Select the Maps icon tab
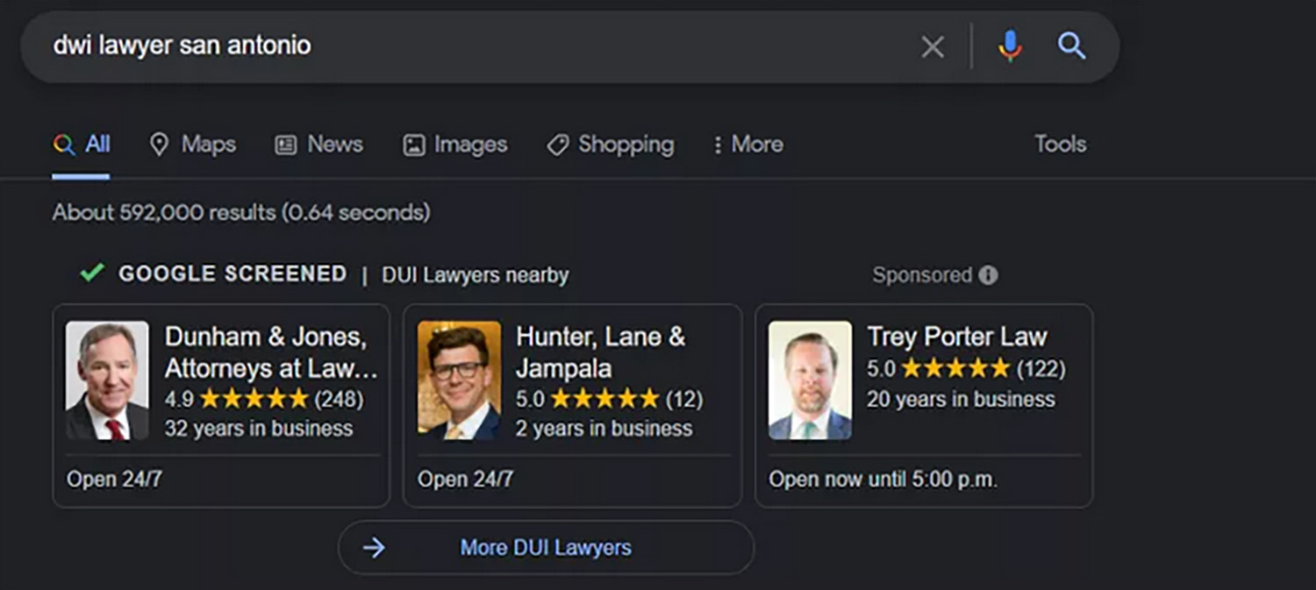The image size is (1316, 590). [160, 144]
